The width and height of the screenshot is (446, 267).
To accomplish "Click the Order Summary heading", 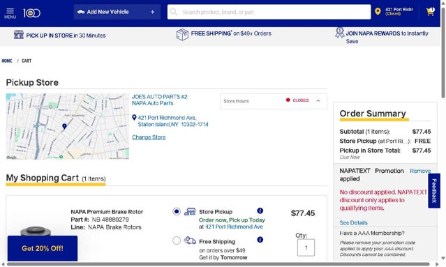I will click(373, 114).
